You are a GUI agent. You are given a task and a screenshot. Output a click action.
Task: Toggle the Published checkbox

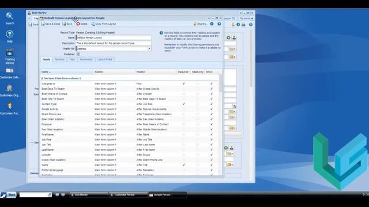click(x=78, y=54)
